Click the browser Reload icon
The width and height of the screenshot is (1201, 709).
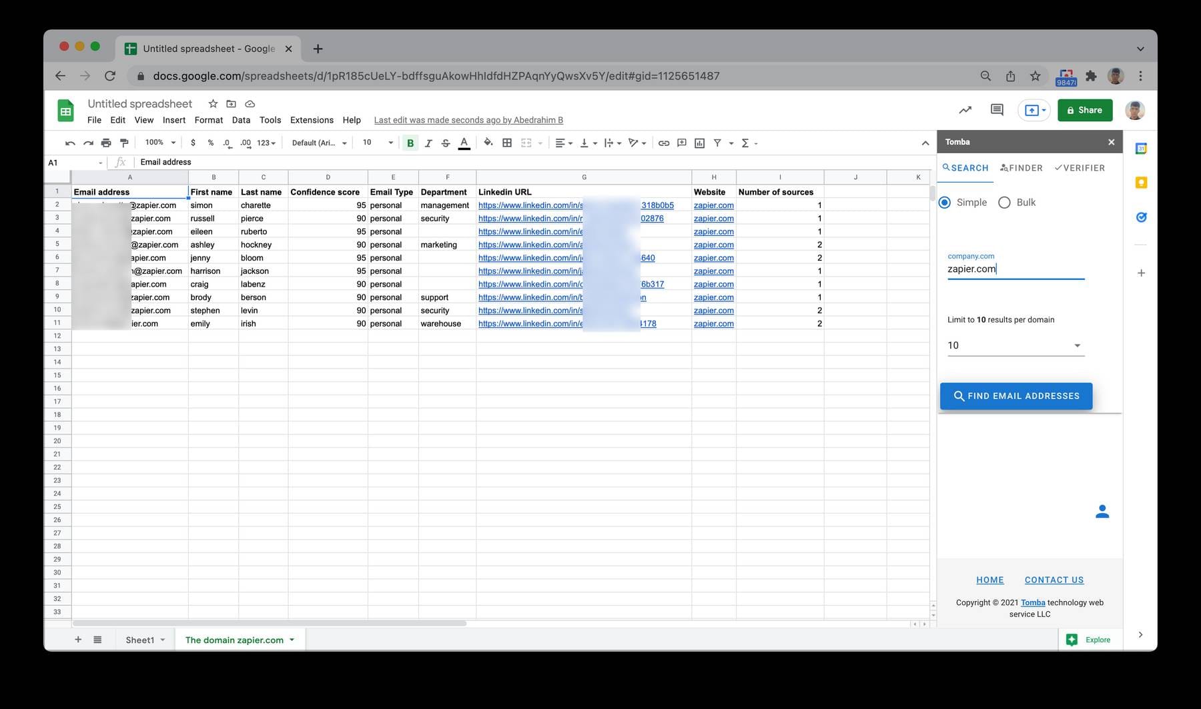pyautogui.click(x=110, y=76)
